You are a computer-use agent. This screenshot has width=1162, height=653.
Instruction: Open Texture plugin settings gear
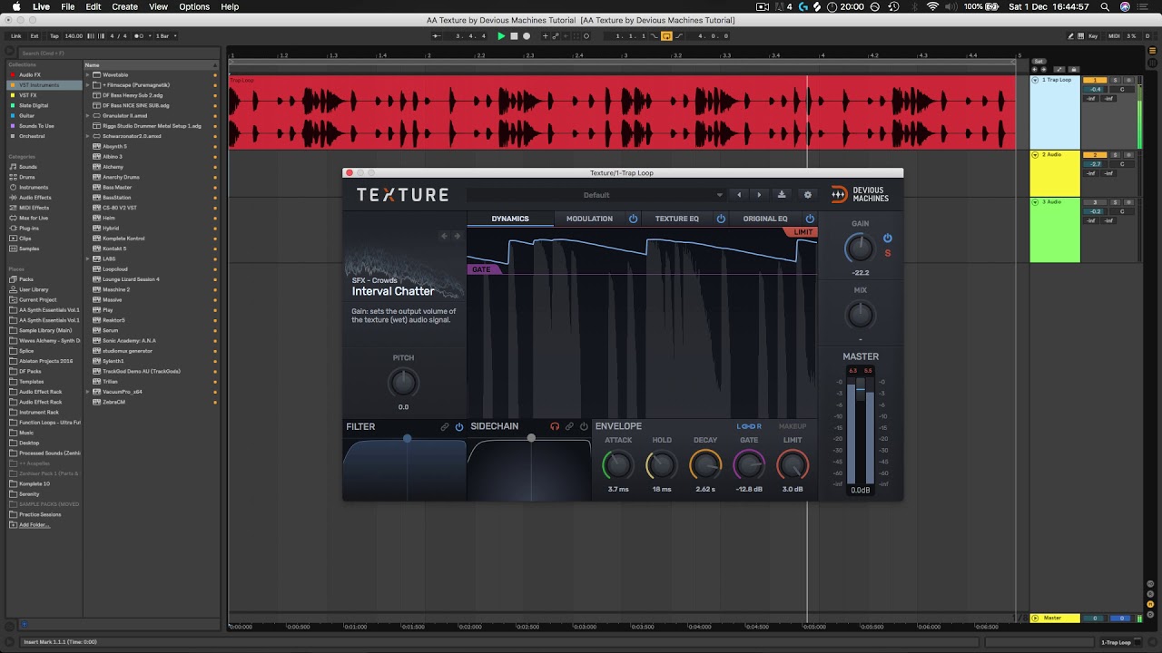(x=807, y=195)
